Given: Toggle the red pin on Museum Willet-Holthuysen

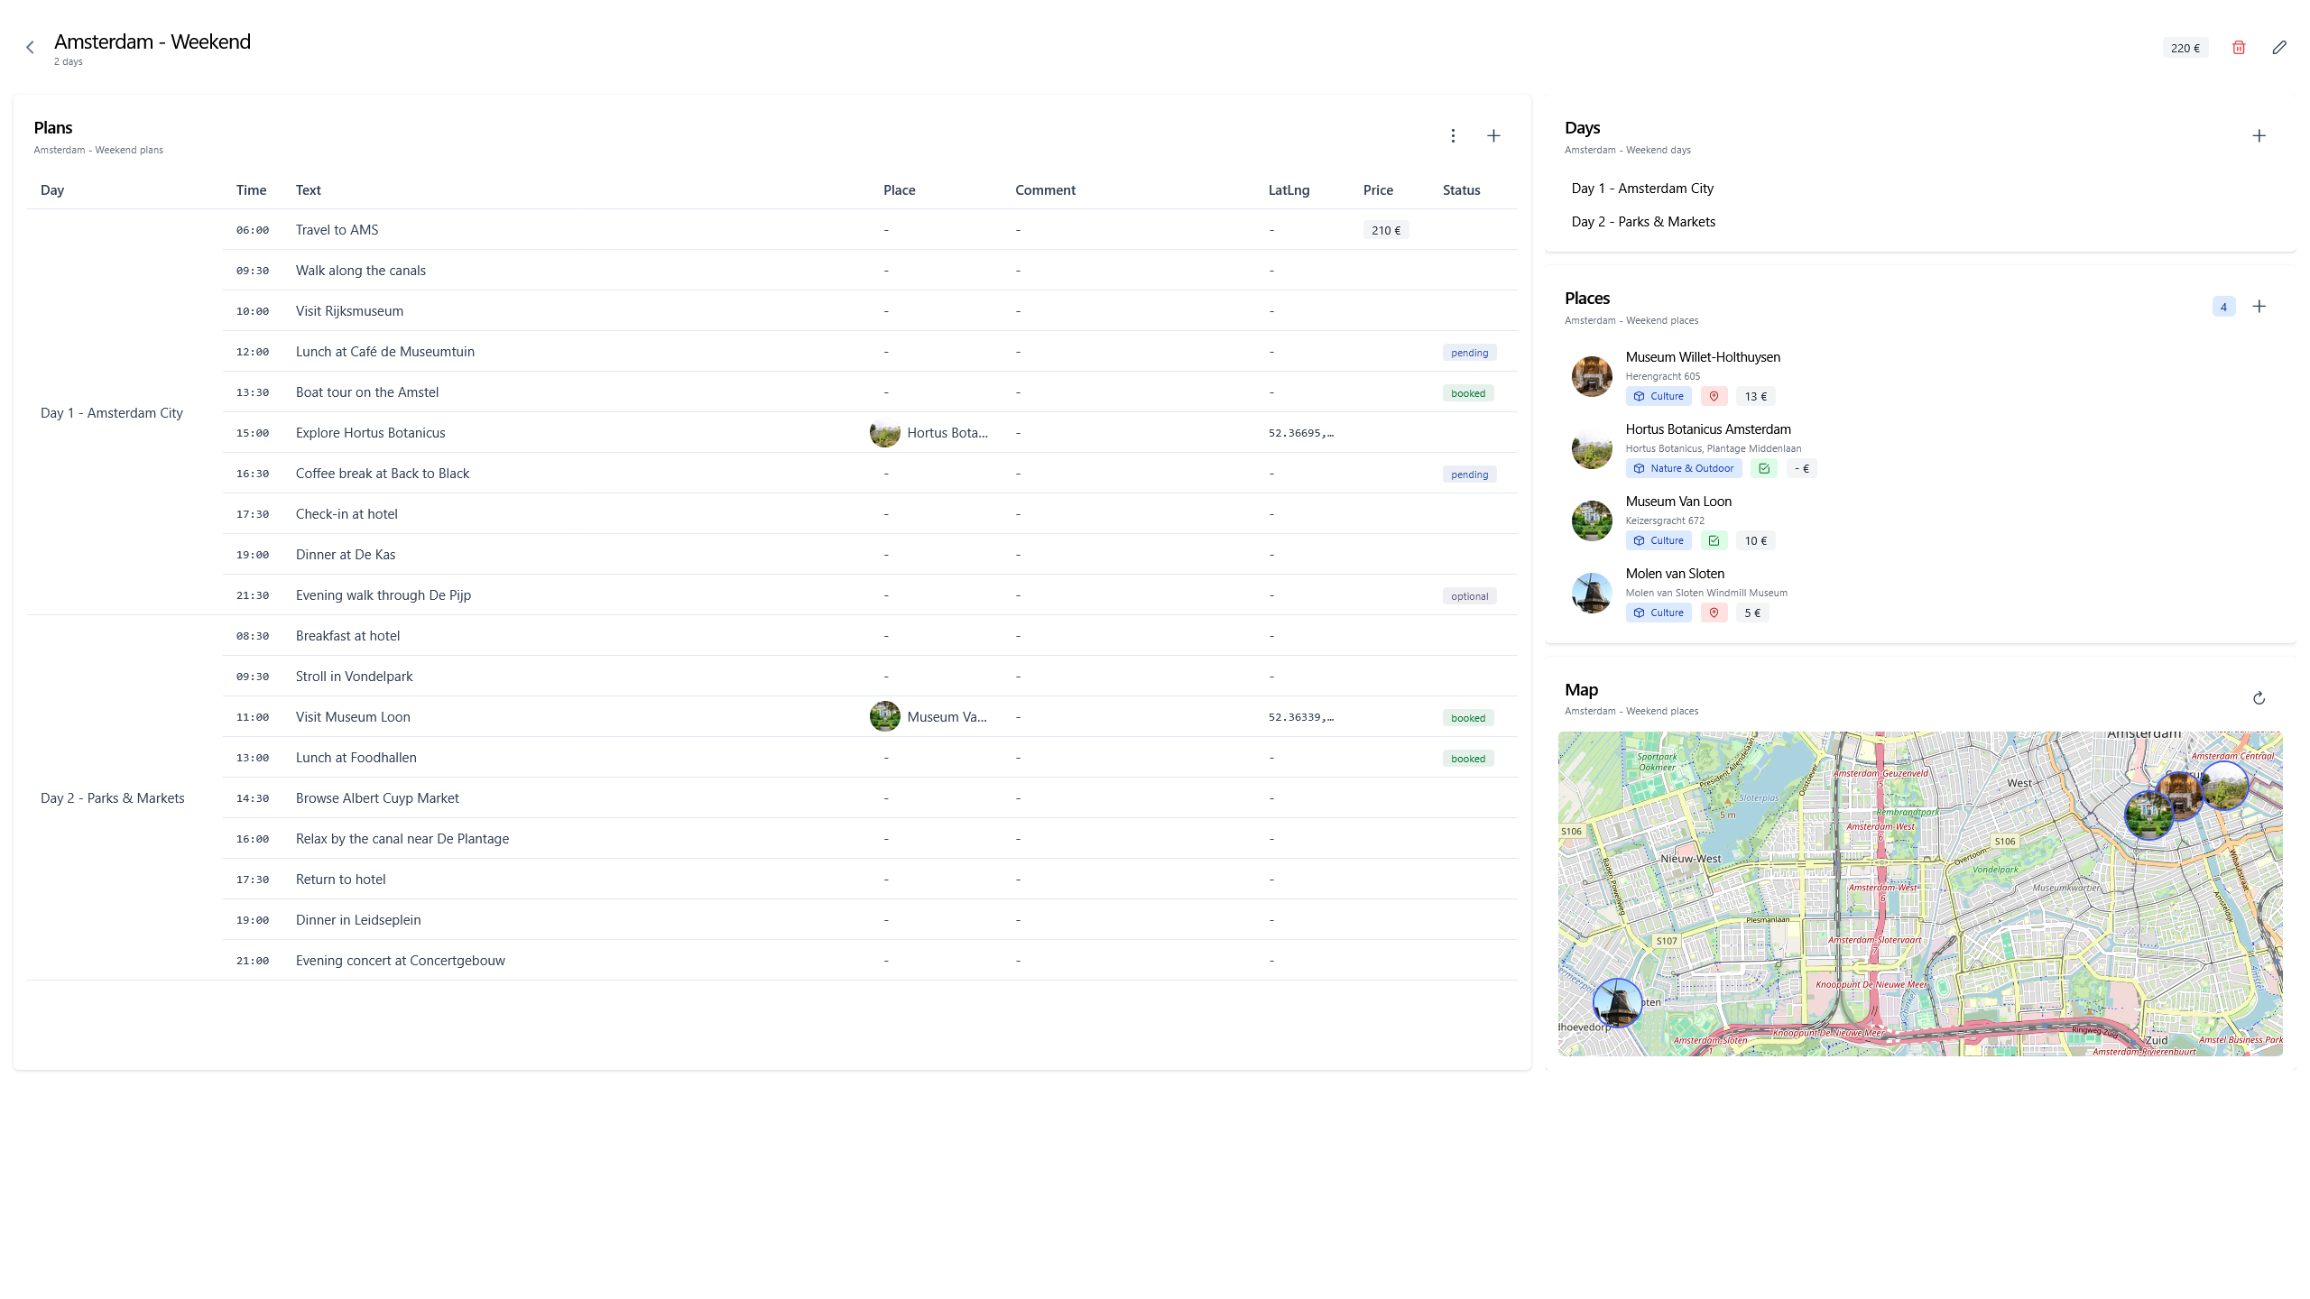Looking at the screenshot, I should (x=1713, y=396).
